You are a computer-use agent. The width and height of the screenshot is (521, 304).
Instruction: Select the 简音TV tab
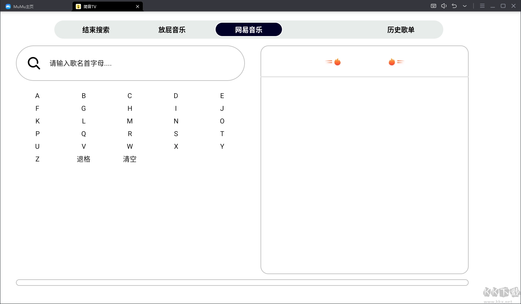click(x=107, y=6)
